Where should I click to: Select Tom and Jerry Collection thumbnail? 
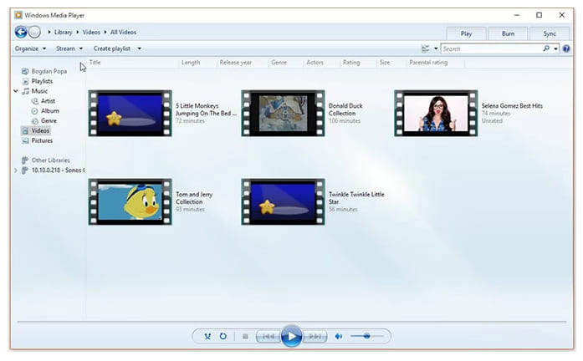(x=130, y=201)
